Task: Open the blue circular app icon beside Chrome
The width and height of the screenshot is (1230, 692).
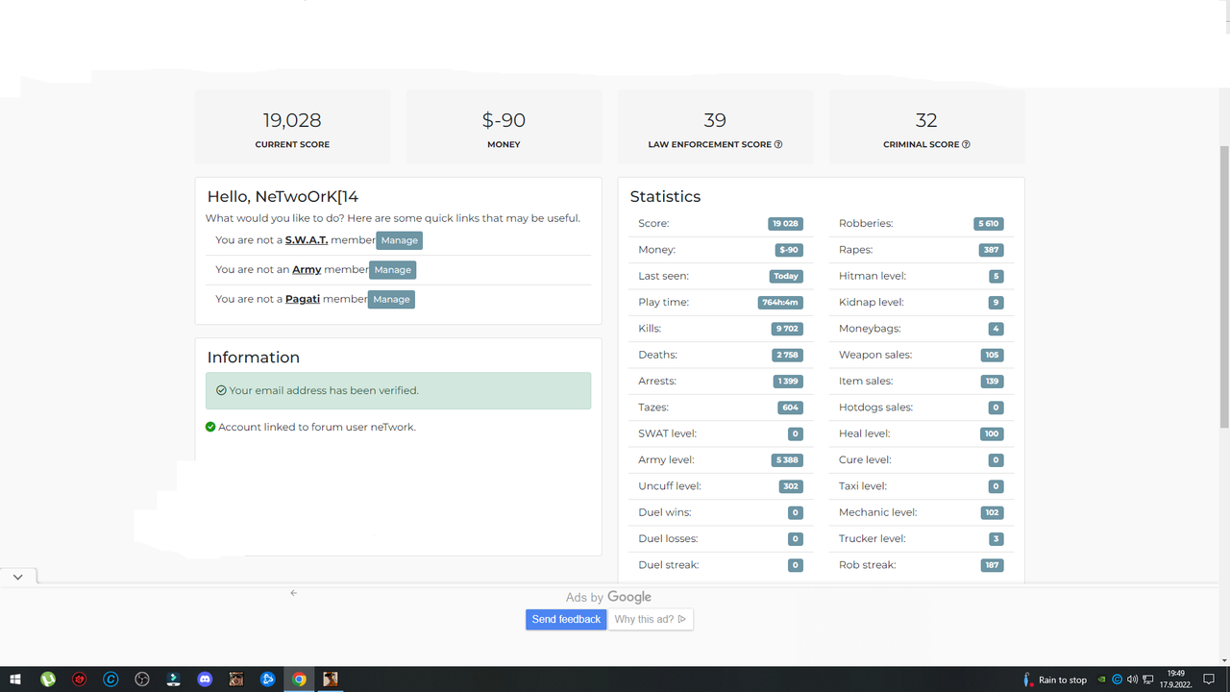Action: pyautogui.click(x=268, y=680)
